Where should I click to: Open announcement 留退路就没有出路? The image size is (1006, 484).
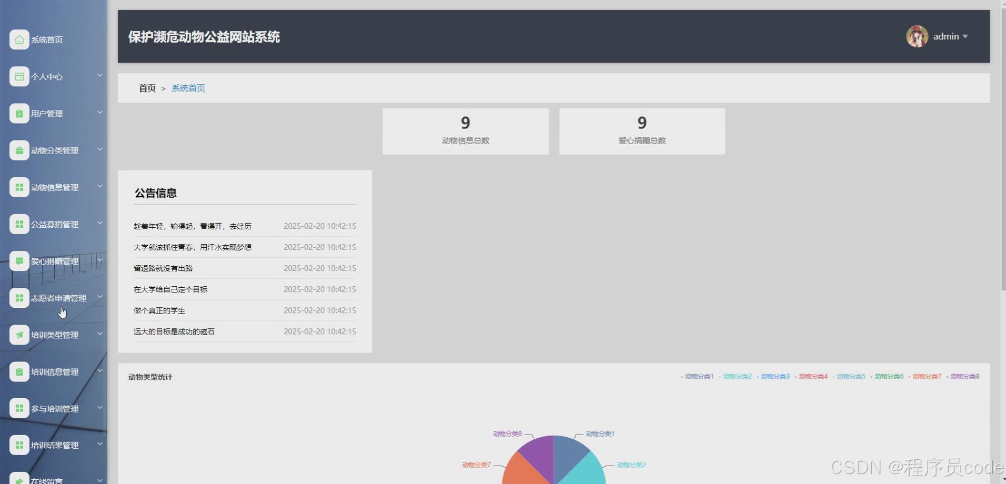coord(163,268)
